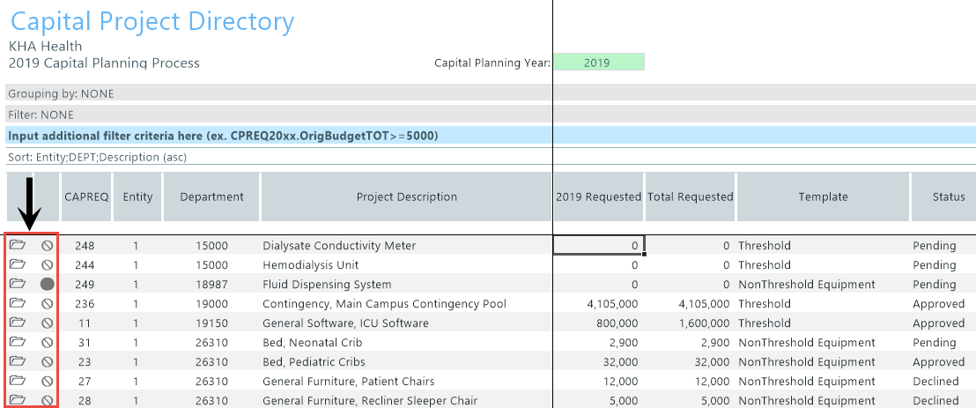
Task: Open folder icon for Neonatal Crib row
Action: click(17, 342)
